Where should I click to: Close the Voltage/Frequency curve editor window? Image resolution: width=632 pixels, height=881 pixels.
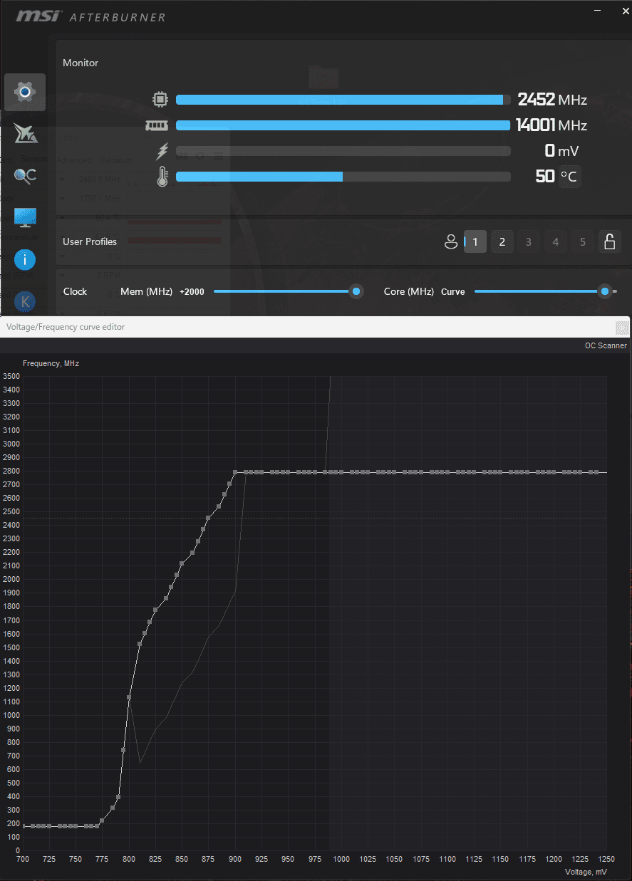(x=623, y=328)
